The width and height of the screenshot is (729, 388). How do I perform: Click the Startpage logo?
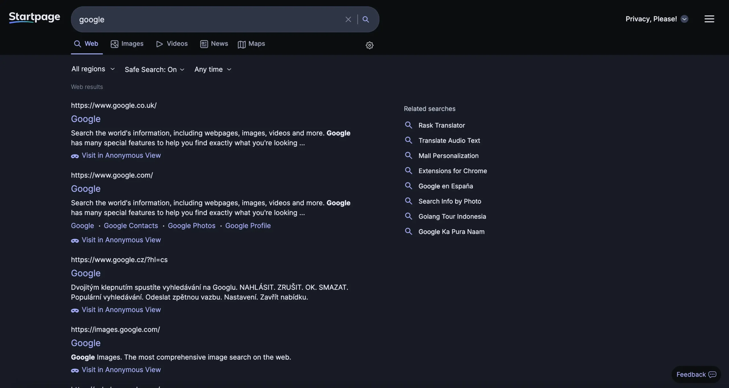point(34,18)
